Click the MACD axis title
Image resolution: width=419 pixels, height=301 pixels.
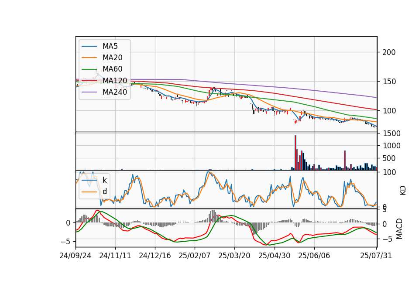[x=399, y=229]
